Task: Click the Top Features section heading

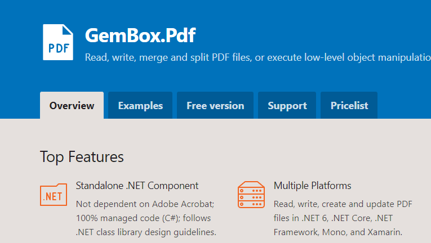Action: coord(82,157)
